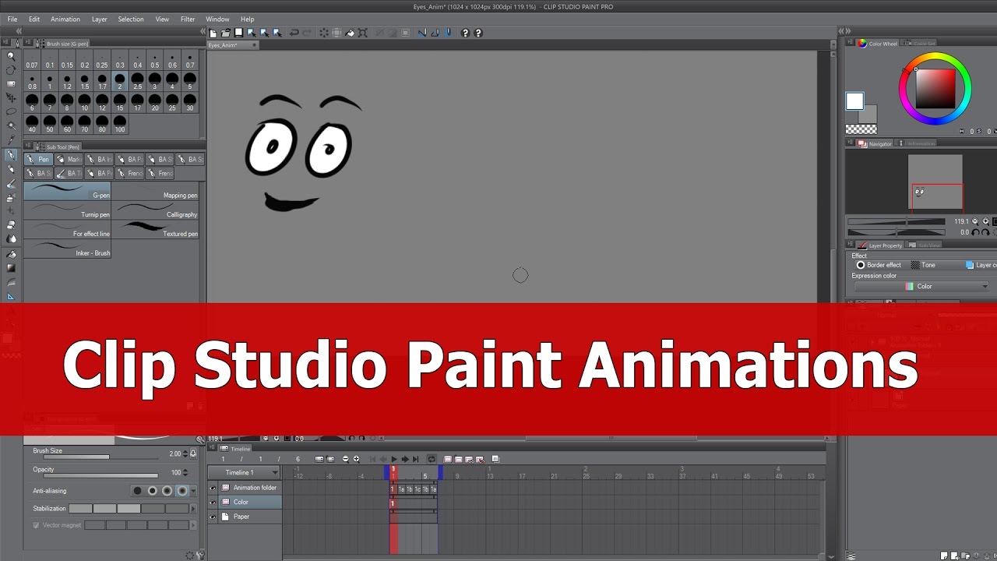The image size is (997, 561).
Task: Open the Color Wheel panel menu
Action: tap(851, 43)
